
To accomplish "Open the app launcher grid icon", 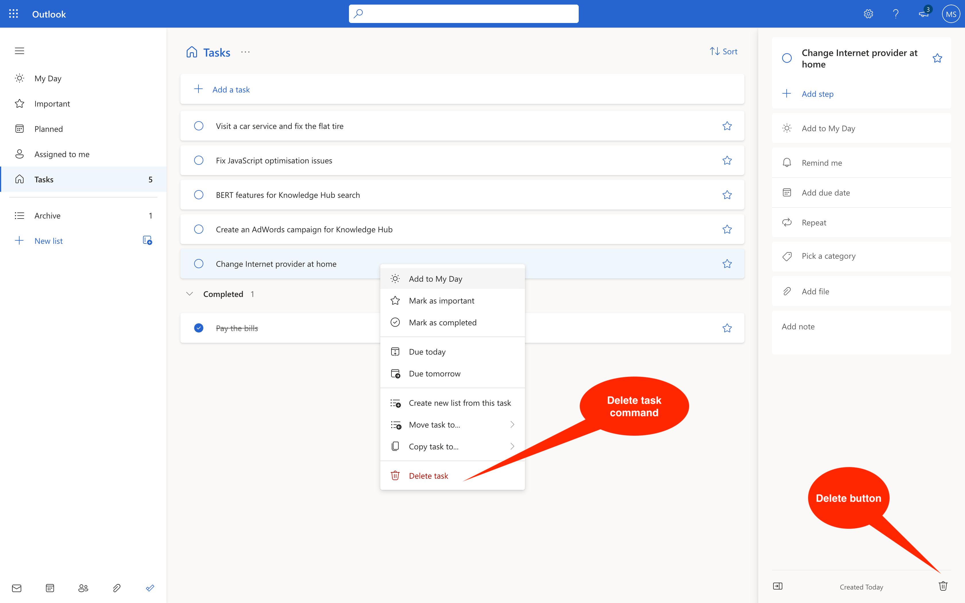I will [13, 13].
